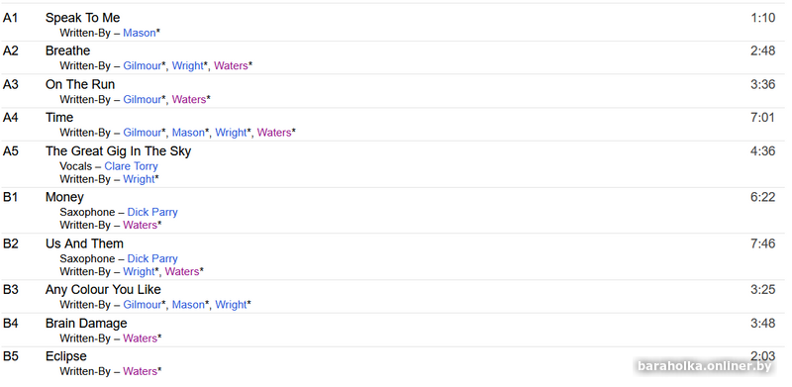Screen dimensions: 792x387
Task: Click the Mason link under Any Colour You Like
Action: [188, 305]
